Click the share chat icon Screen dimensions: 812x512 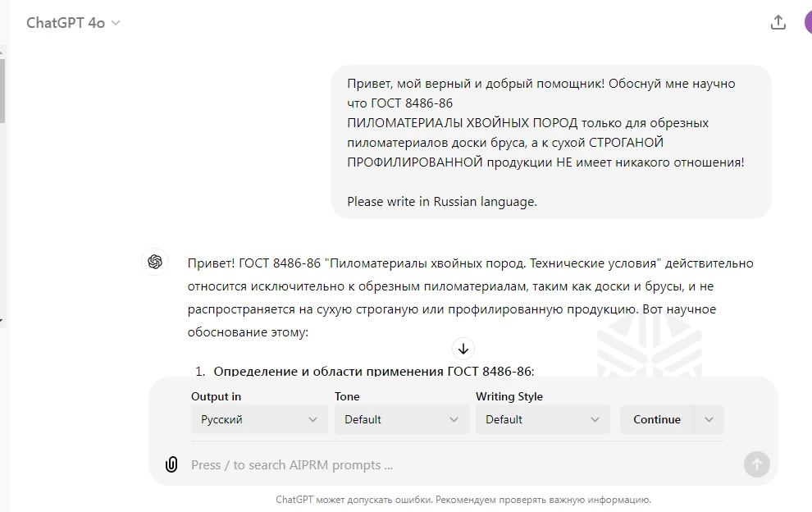(x=778, y=23)
